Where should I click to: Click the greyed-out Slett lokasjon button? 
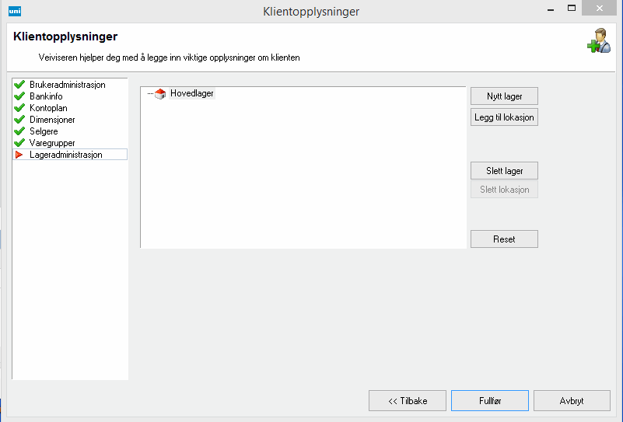coord(504,190)
